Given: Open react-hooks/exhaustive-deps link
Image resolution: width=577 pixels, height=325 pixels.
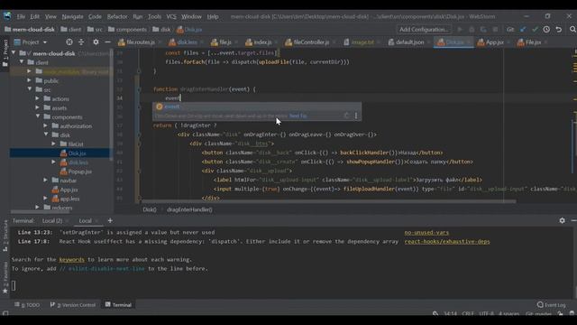Looking at the screenshot, I should tap(447, 242).
